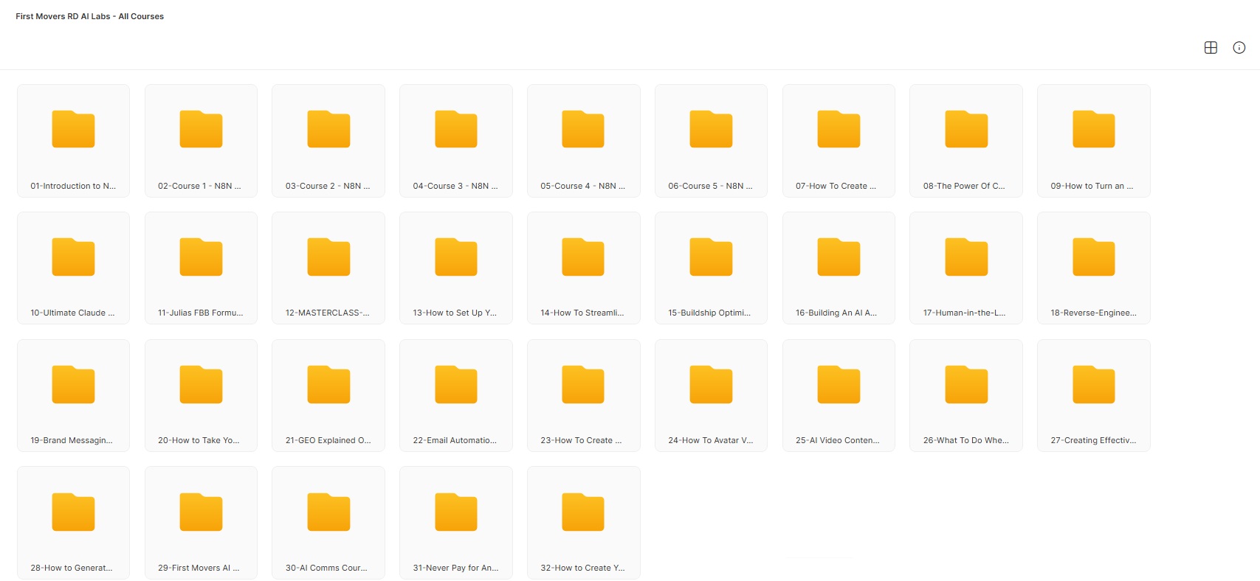
Task: Select the 29-First Movers AI tile
Action: [x=201, y=523]
